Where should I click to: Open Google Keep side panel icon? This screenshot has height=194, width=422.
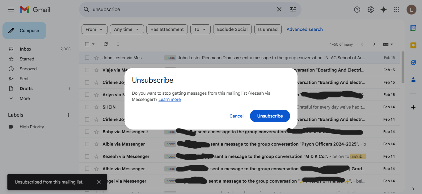coord(413,45)
